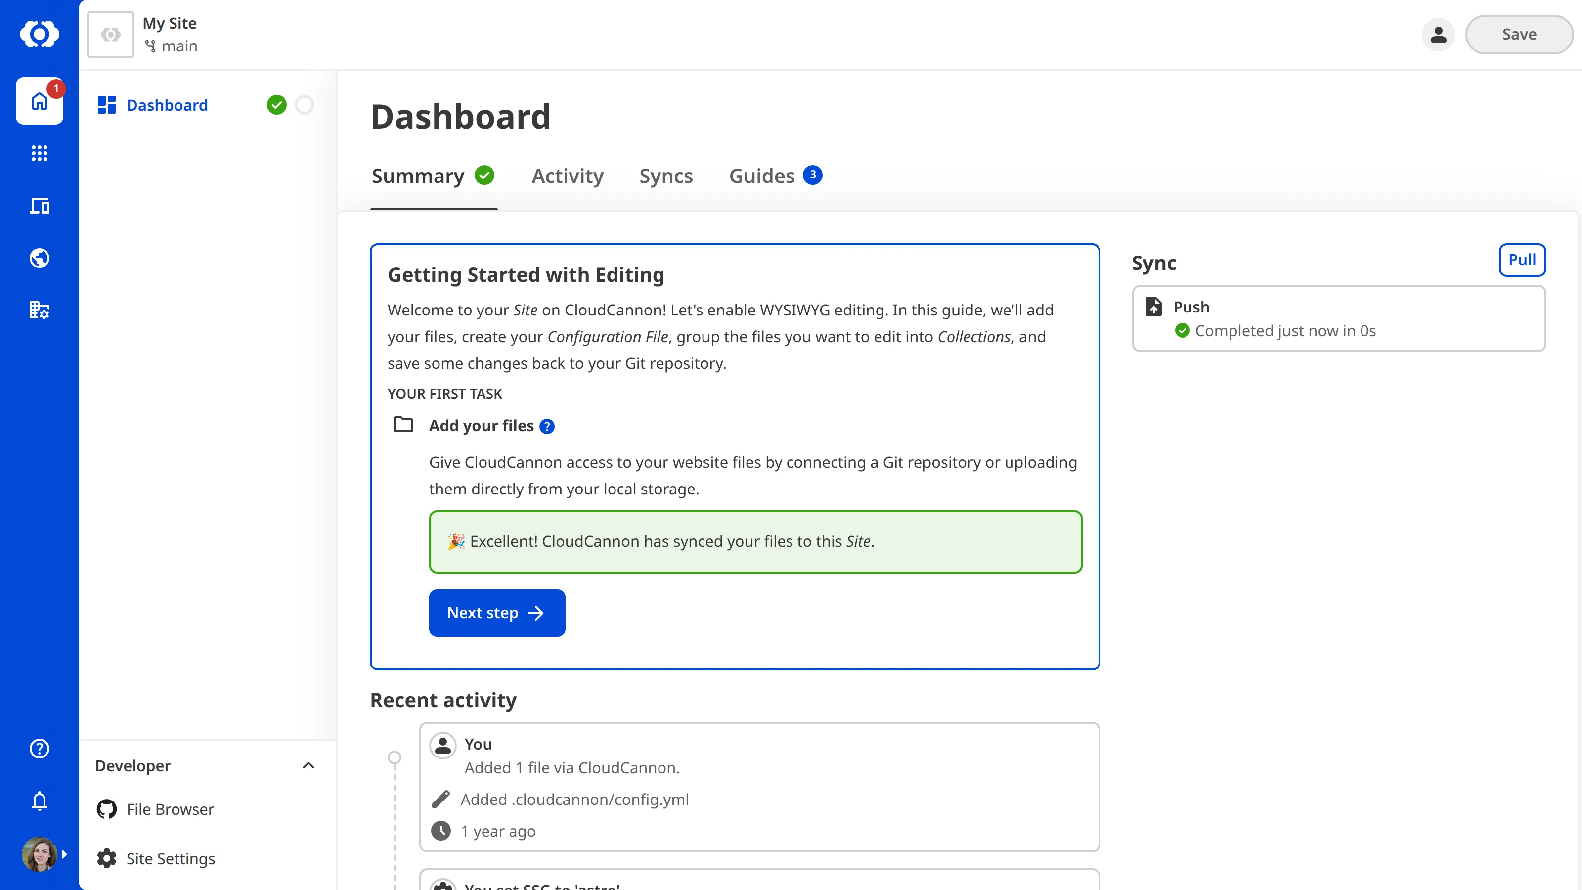1582x890 pixels.
Task: Click 'Added 1 file via CloudCannon.' text
Action: coord(572,768)
